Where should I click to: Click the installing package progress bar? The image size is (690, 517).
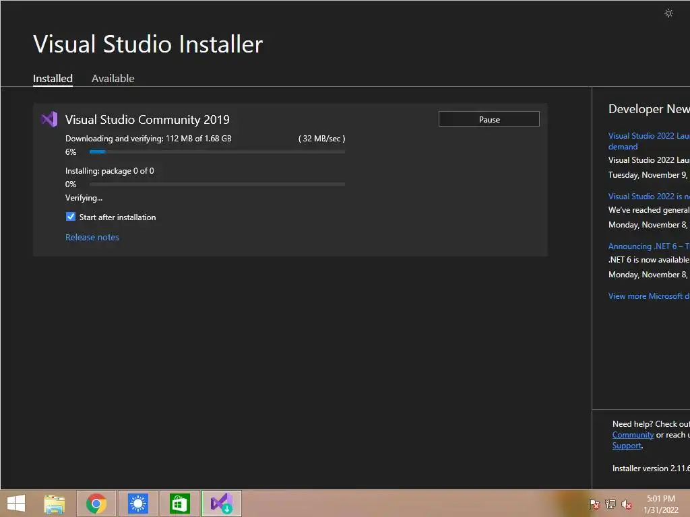tap(217, 184)
